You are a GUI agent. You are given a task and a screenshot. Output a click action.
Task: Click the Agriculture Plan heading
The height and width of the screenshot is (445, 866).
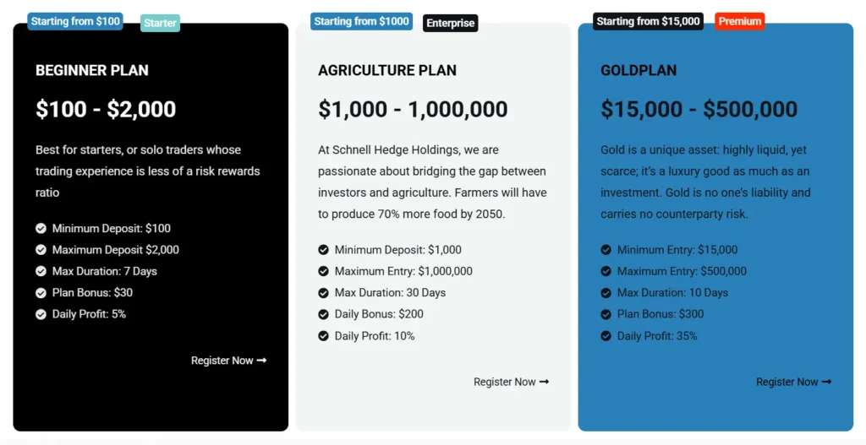[387, 70]
